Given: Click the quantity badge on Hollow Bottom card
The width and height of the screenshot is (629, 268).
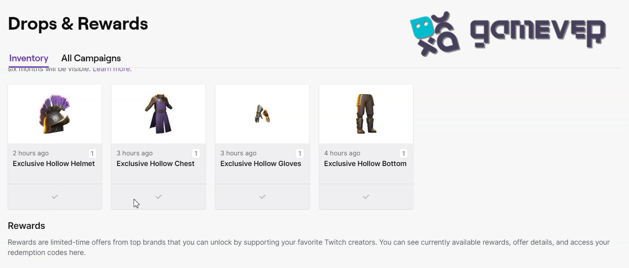Looking at the screenshot, I should point(403,153).
